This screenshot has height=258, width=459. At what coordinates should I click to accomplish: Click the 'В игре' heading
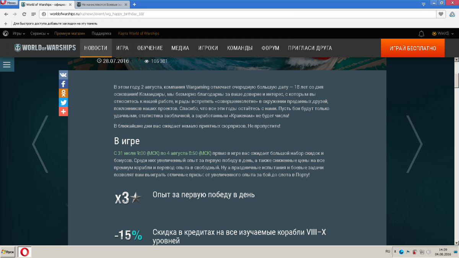[127, 141]
